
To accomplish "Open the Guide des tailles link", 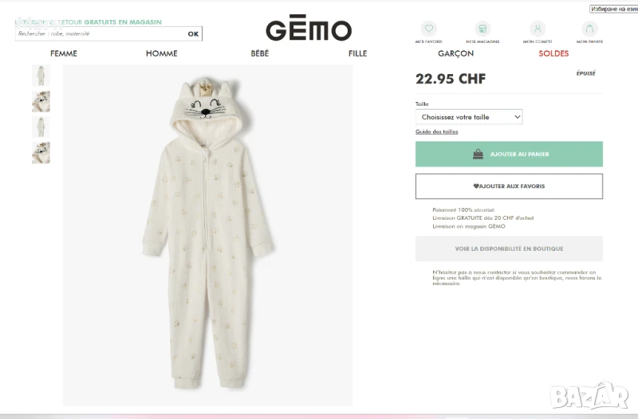I will pyautogui.click(x=437, y=131).
